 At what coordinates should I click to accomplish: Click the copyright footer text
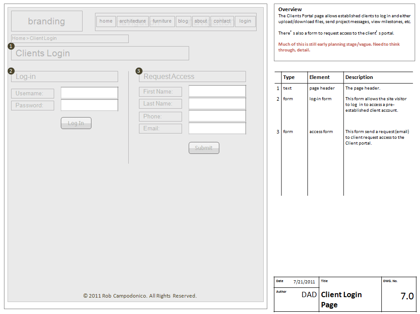(x=140, y=296)
